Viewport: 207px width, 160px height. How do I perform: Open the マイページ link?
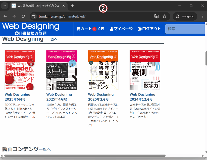pyautogui.click(x=121, y=29)
